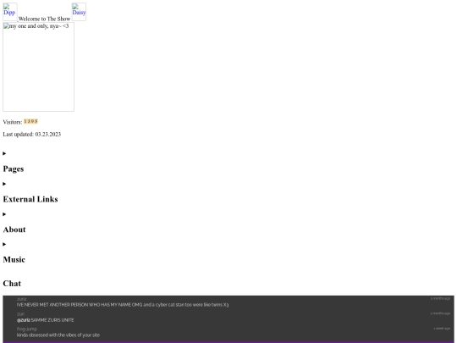457x343 pixels.
Task: Open the Daisy image link
Action: coord(79,12)
